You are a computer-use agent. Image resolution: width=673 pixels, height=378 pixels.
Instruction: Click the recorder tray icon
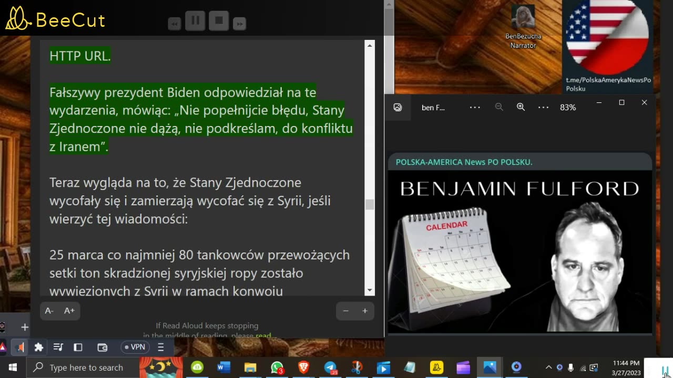[559, 367]
